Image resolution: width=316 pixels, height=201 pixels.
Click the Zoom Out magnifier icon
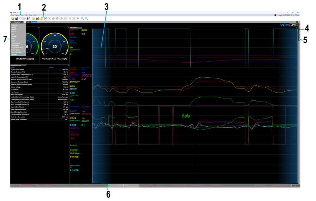pos(87,18)
